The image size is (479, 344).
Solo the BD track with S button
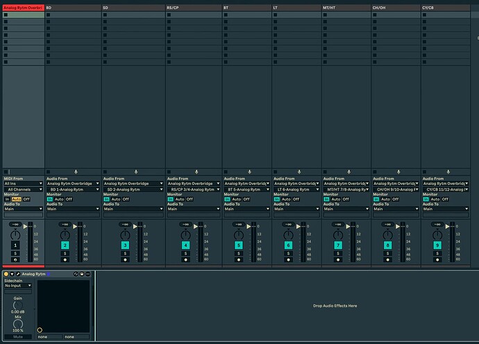pyautogui.click(x=65, y=254)
